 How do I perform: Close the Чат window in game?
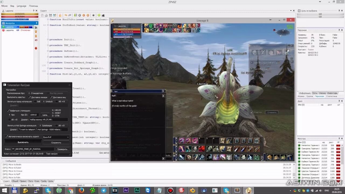(x=163, y=91)
